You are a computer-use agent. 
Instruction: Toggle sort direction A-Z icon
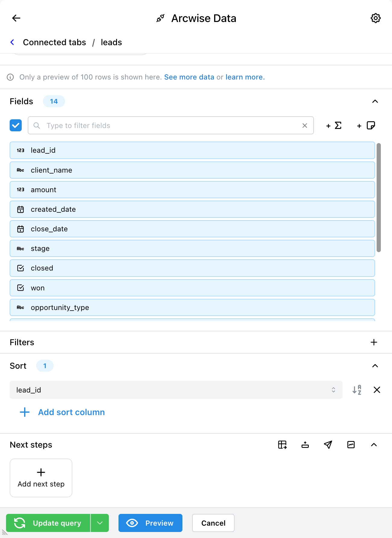point(357,390)
